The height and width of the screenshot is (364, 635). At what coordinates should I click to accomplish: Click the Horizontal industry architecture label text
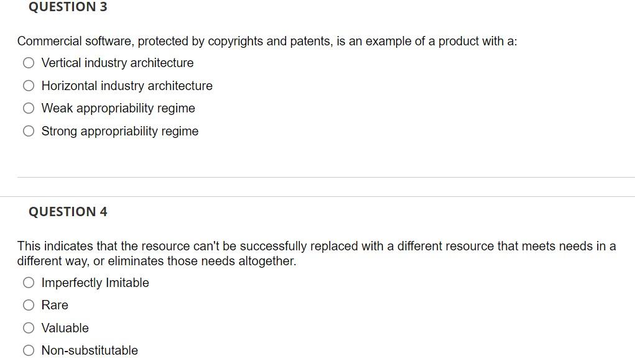click(x=127, y=85)
